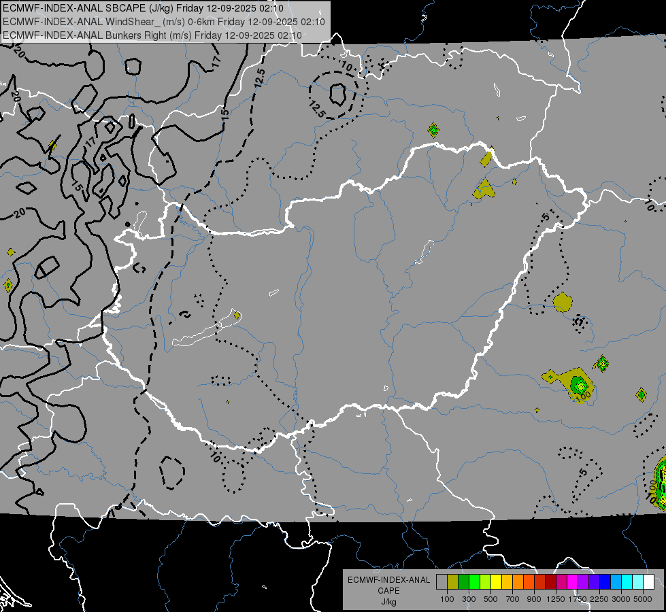The height and width of the screenshot is (612, 666).
Task: Click the 5000 value under the legend
Action: tap(643, 599)
